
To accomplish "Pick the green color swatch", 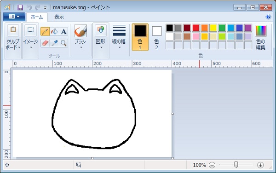I will [222, 28].
